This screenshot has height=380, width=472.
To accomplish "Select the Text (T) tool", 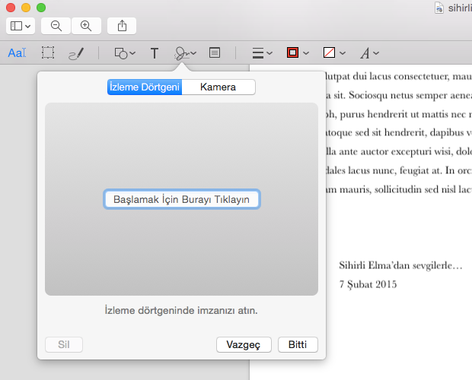I will [x=155, y=53].
